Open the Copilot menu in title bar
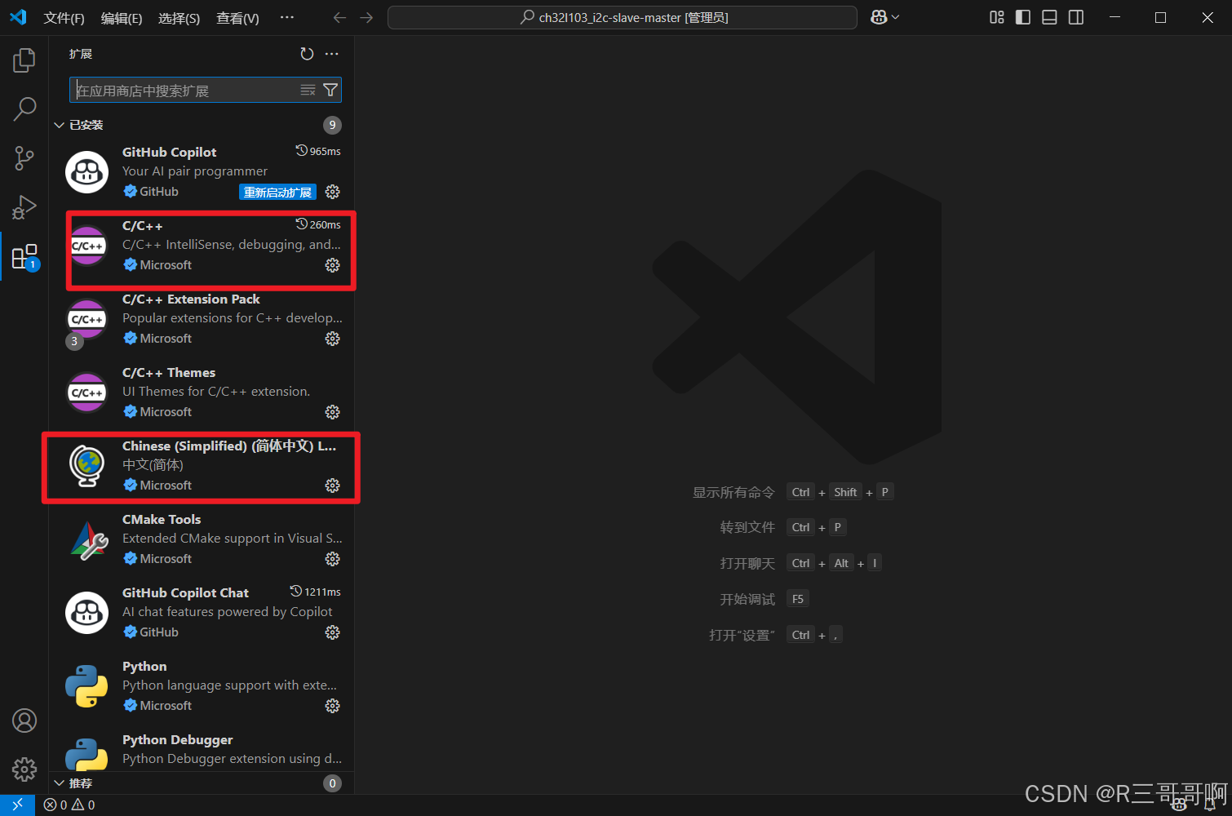This screenshot has height=816, width=1232. (x=884, y=17)
